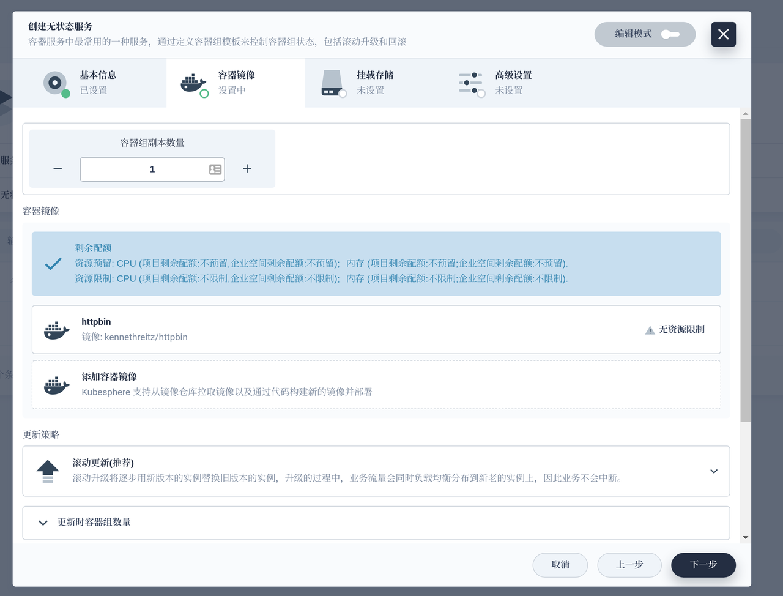Viewport: 783px width, 596px height.
Task: Click the 基本信息 disc icon
Action: [56, 83]
